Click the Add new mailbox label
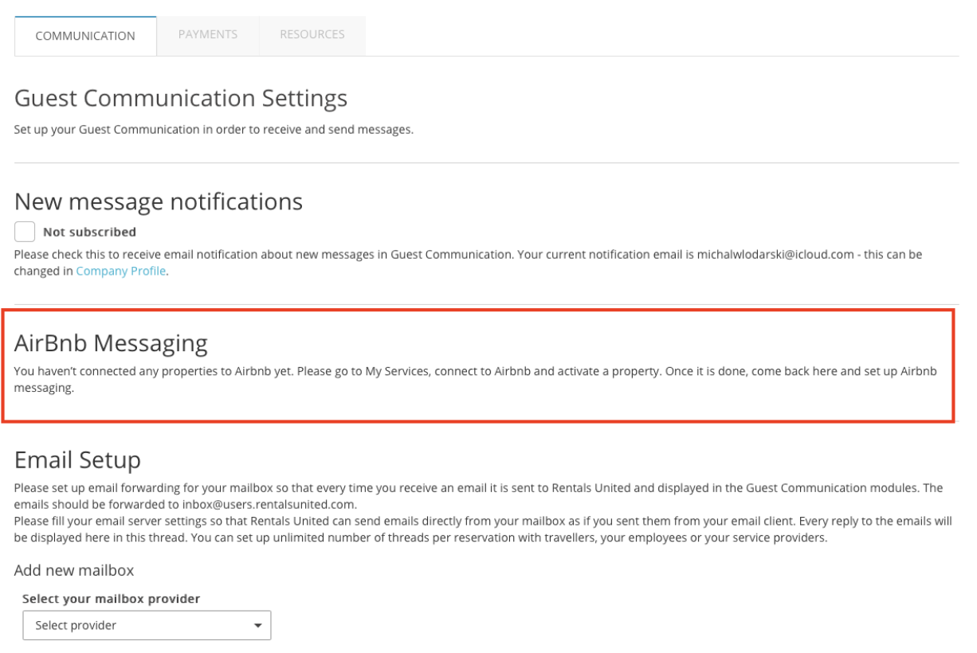The height and width of the screenshot is (653, 977). click(74, 570)
